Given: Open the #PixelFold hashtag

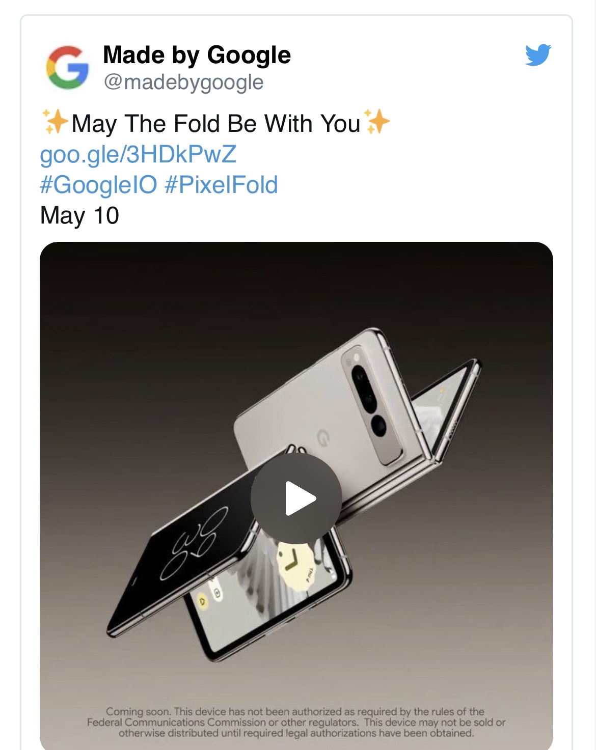Looking at the screenshot, I should click(x=221, y=185).
